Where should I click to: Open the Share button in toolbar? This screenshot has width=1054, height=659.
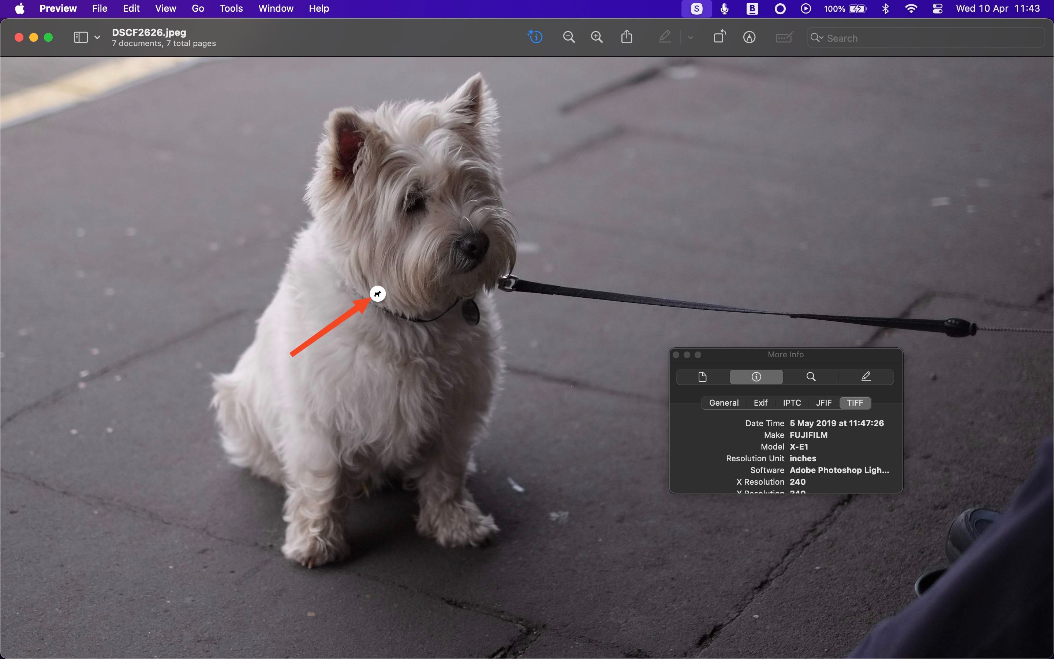(627, 37)
